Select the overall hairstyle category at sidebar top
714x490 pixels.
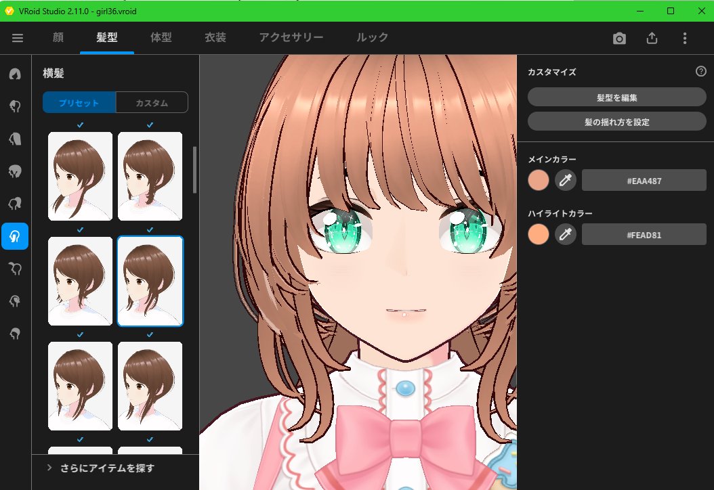click(x=15, y=74)
